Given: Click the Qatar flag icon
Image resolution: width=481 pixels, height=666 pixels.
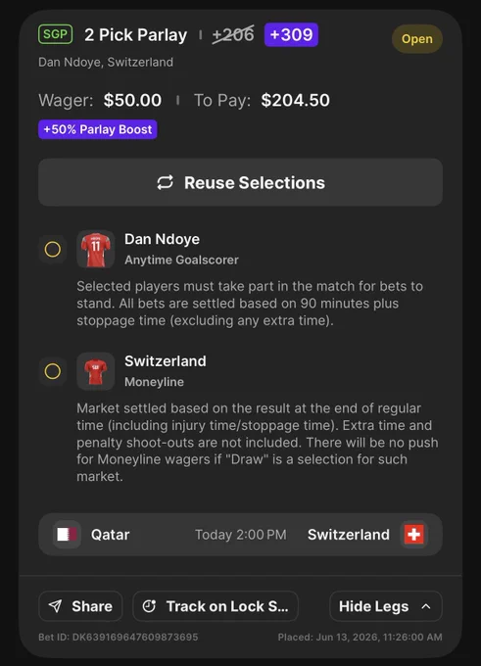Looking at the screenshot, I should coord(68,535).
